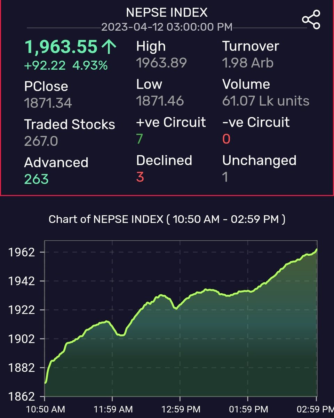Click the Turnover label
The width and height of the screenshot is (334, 418).
click(x=250, y=46)
